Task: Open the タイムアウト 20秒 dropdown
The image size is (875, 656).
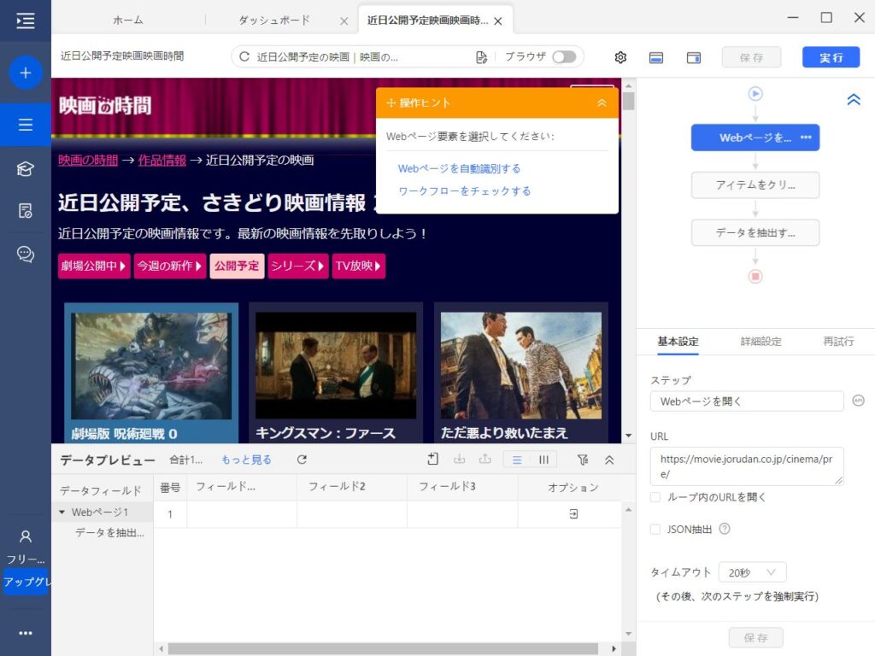Action: click(x=752, y=572)
